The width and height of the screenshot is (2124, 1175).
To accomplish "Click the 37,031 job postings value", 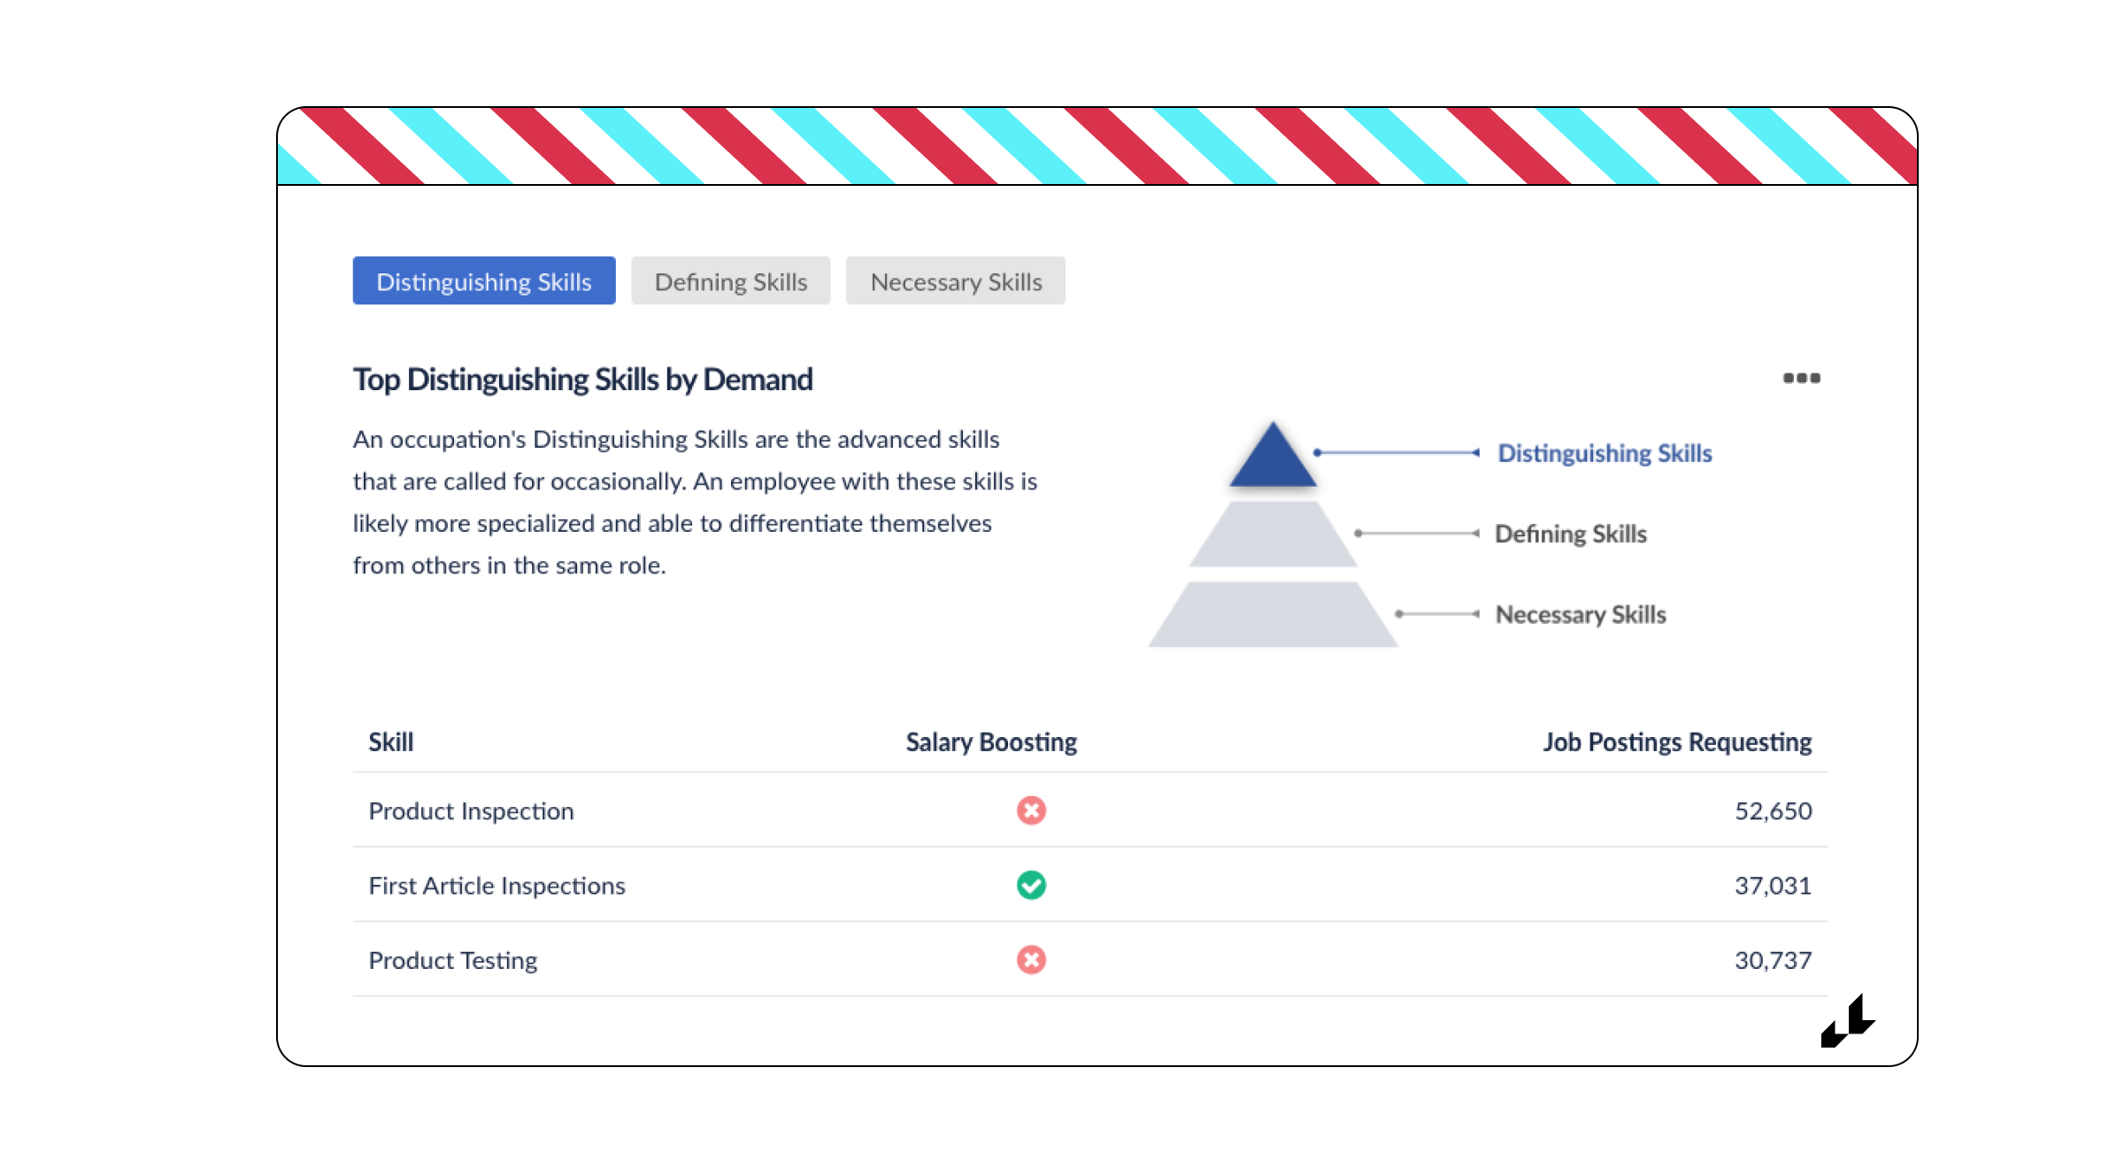I will [x=1773, y=885].
